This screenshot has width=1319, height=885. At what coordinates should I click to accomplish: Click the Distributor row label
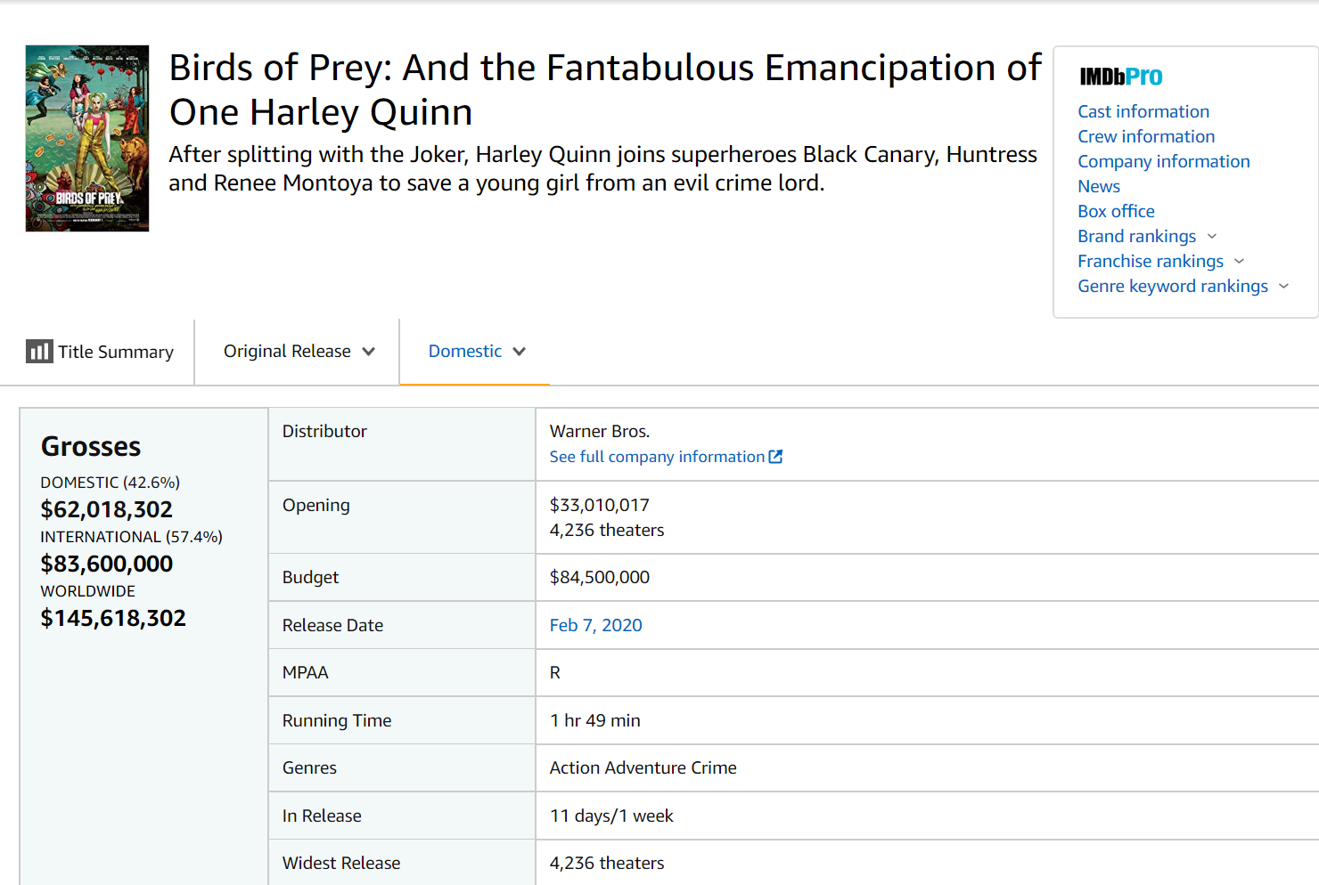(x=324, y=431)
